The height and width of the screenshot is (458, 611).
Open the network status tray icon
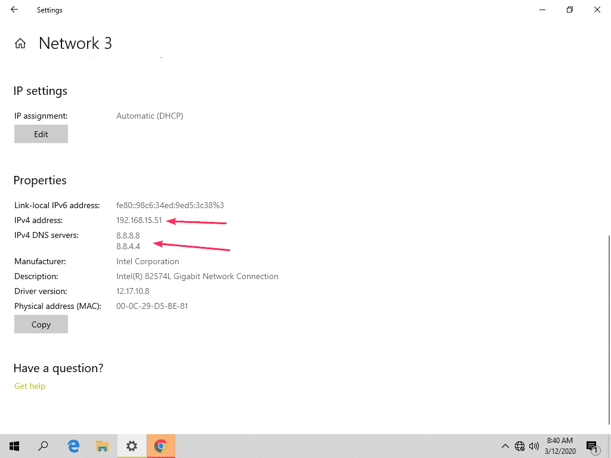pyautogui.click(x=520, y=446)
